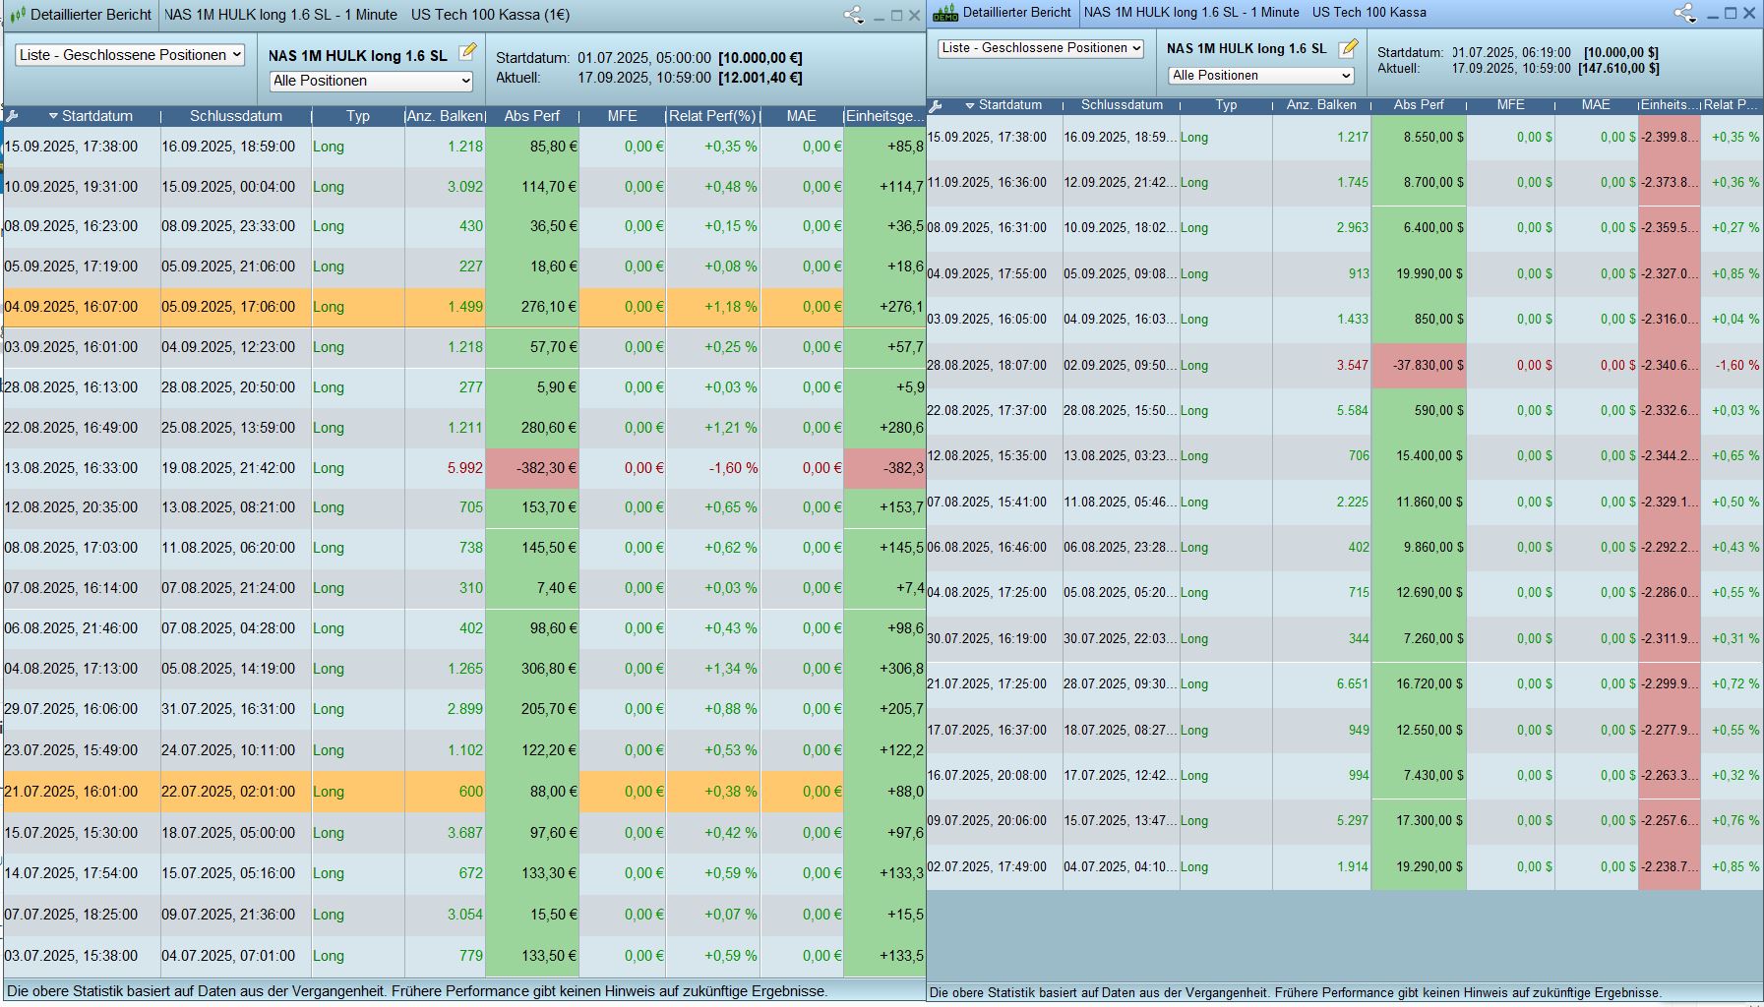Click the 306,80 € Abs Perf cell

[532, 669]
